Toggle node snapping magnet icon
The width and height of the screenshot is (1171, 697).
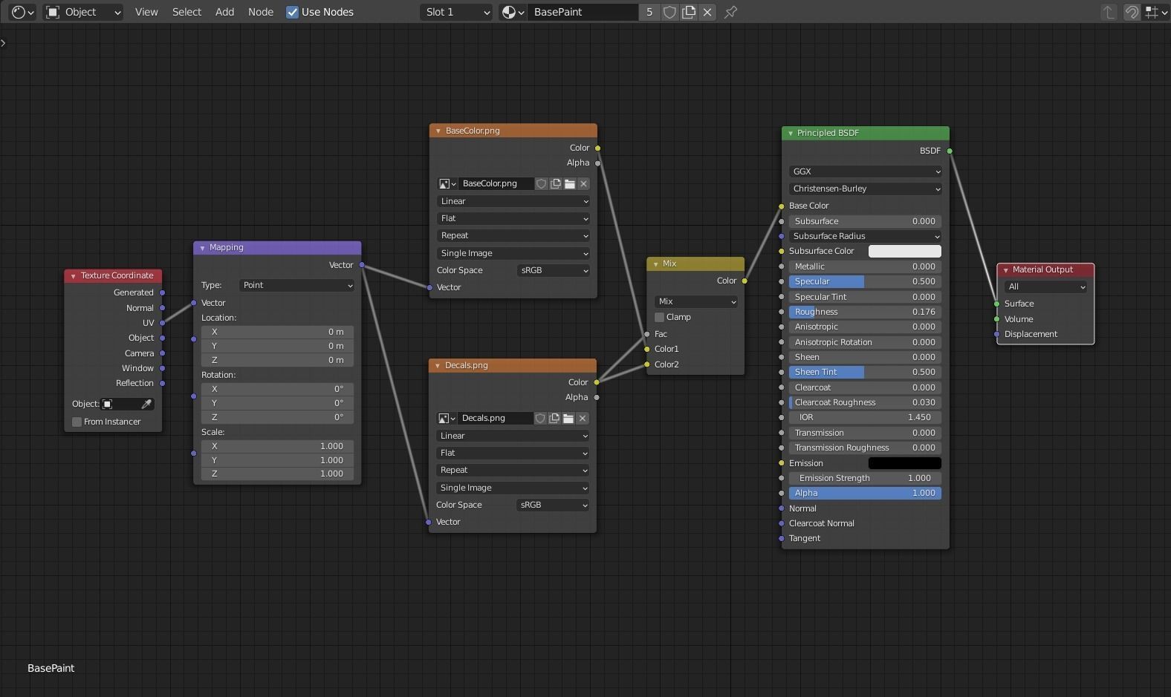click(1132, 12)
